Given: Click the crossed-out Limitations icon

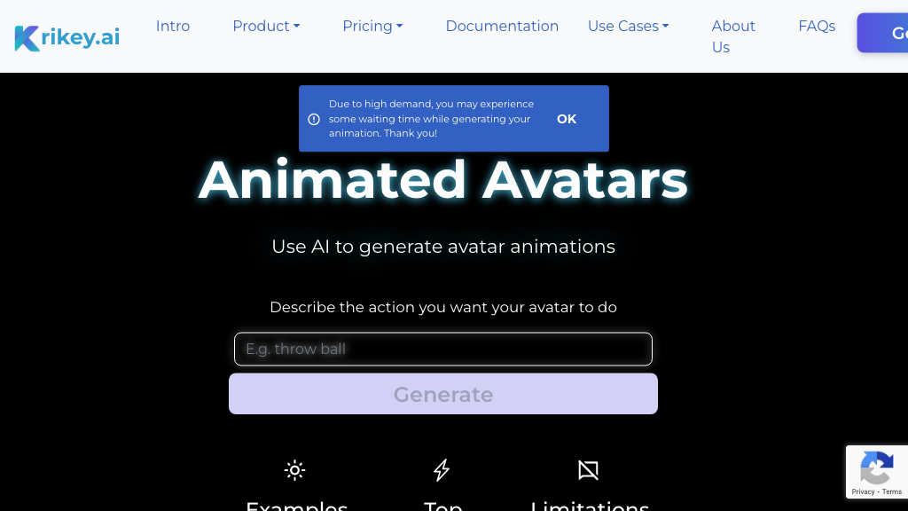Looking at the screenshot, I should 588,470.
